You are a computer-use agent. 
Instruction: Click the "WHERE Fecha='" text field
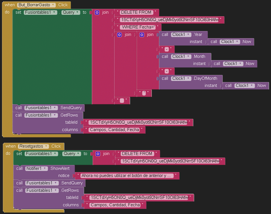click(x=138, y=27)
